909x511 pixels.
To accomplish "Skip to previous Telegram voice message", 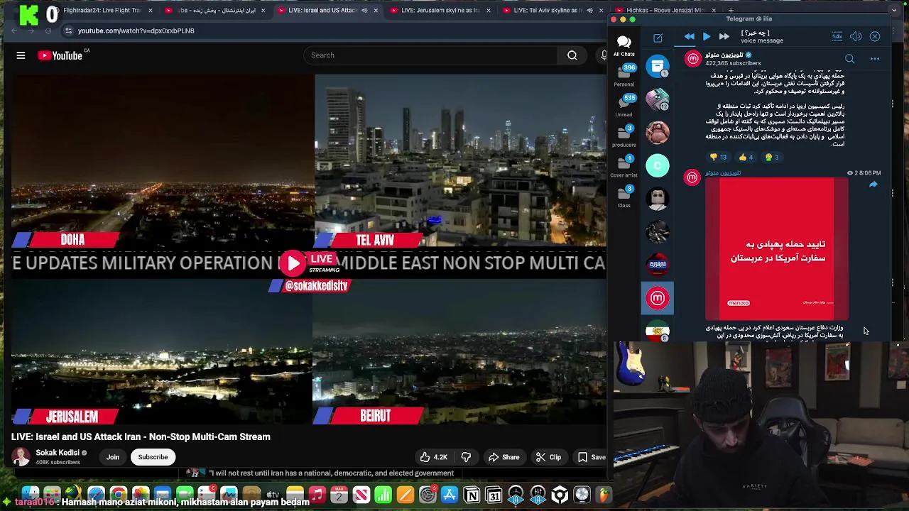I will 689,37.
